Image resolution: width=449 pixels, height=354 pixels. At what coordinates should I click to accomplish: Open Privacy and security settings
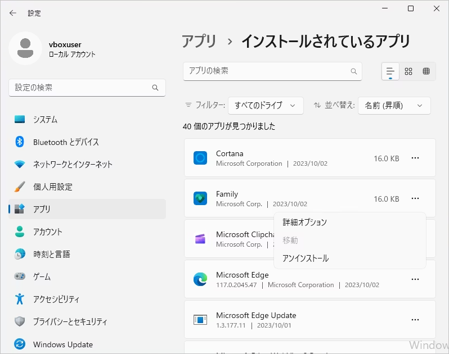[x=87, y=321]
